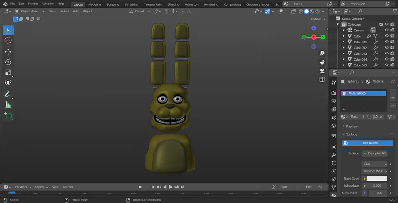
Task: Toggle proportional editing button
Action: [x=183, y=11]
